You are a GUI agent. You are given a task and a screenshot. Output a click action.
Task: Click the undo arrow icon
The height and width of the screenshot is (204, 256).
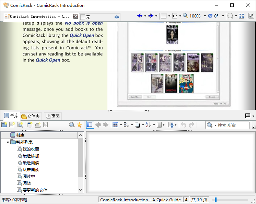pyautogui.click(x=184, y=125)
